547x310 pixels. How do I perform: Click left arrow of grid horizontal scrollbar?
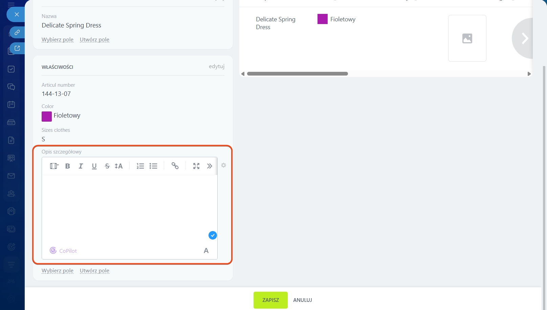click(243, 74)
